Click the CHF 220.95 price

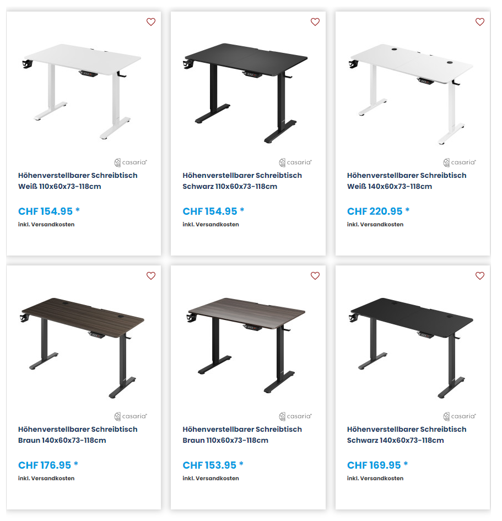(x=378, y=211)
